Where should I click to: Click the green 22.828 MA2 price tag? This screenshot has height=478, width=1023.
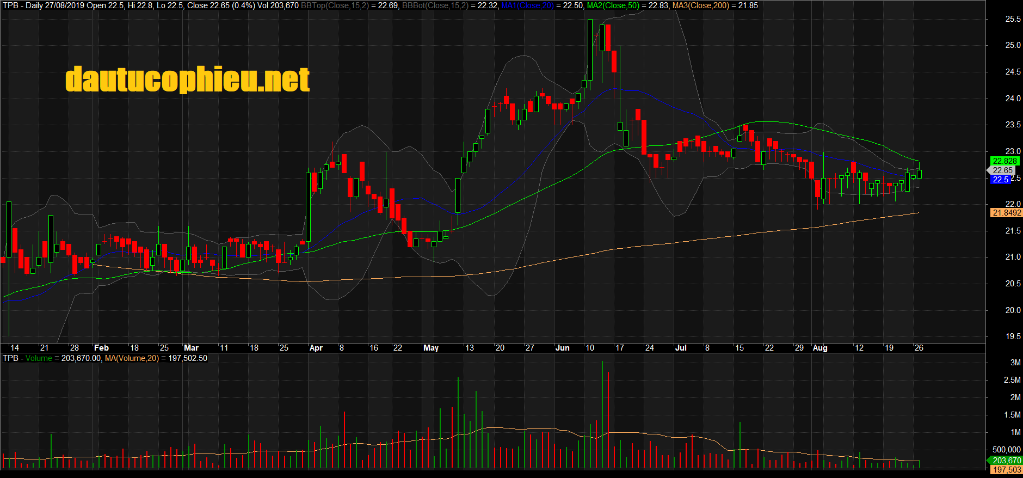click(x=1004, y=161)
